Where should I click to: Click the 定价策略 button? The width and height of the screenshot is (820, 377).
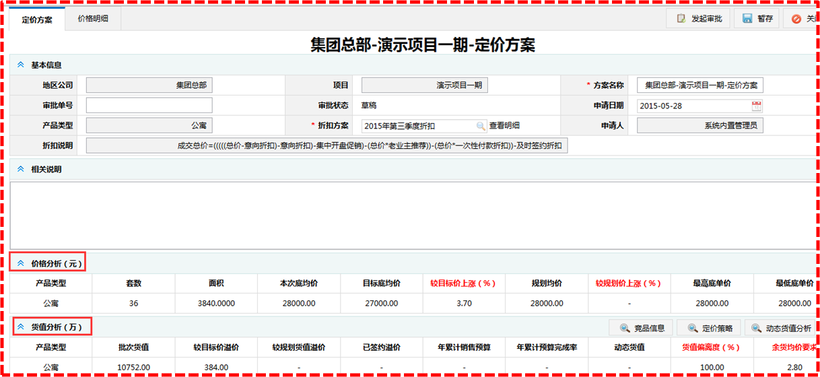coord(708,328)
